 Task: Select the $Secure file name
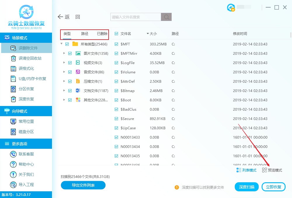click(x=127, y=119)
